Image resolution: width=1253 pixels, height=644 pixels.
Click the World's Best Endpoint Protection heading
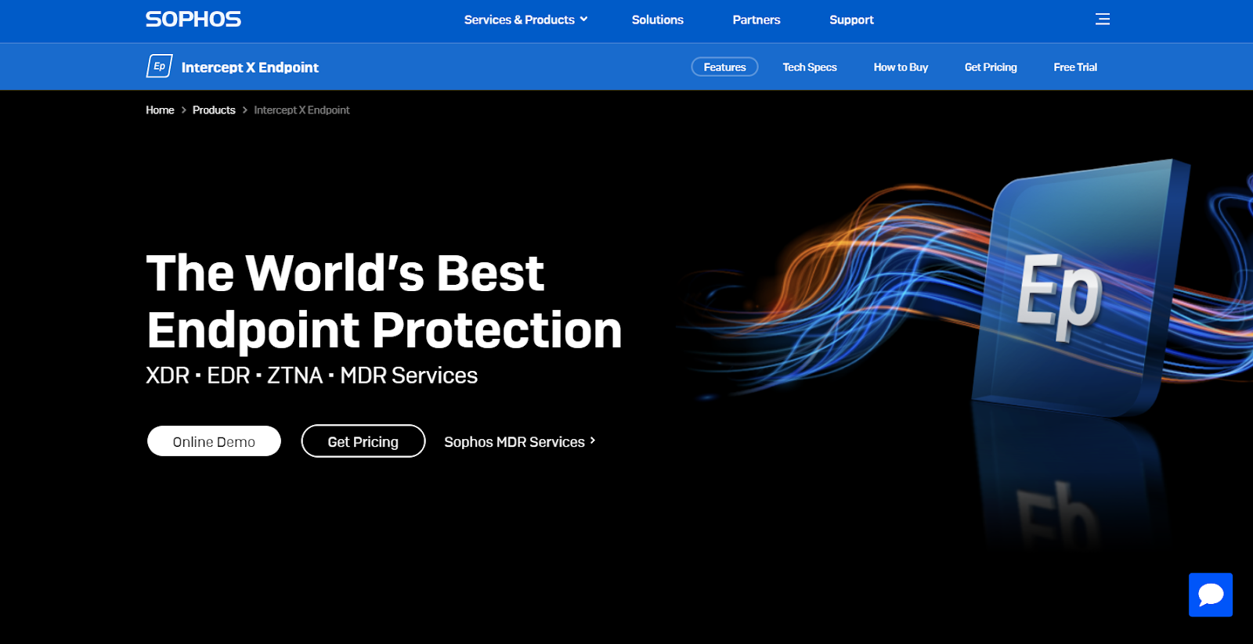tap(384, 301)
